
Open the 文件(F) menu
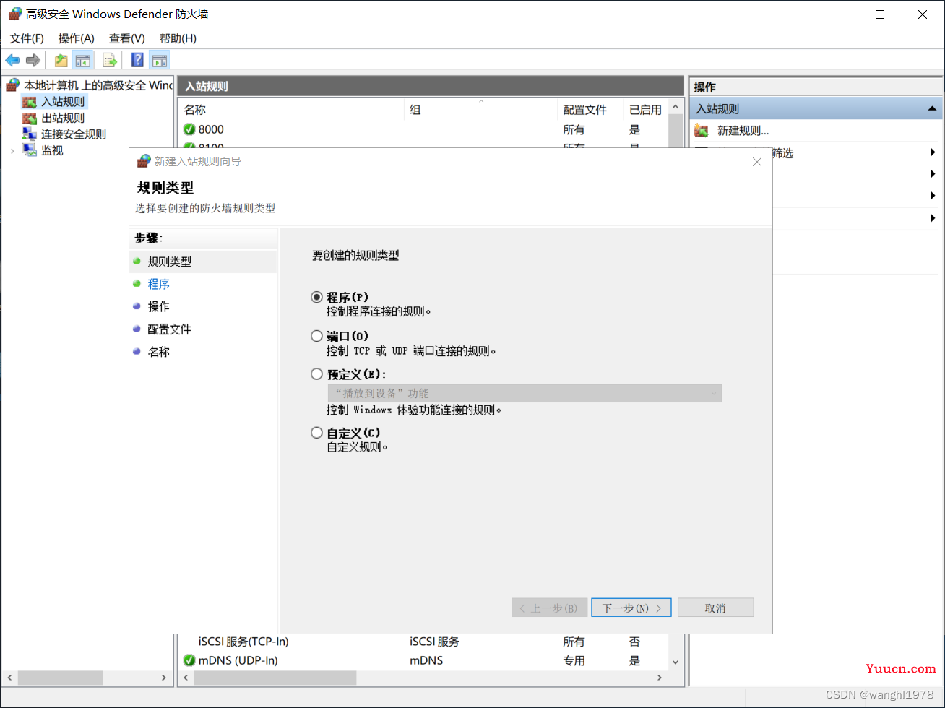tap(27, 38)
